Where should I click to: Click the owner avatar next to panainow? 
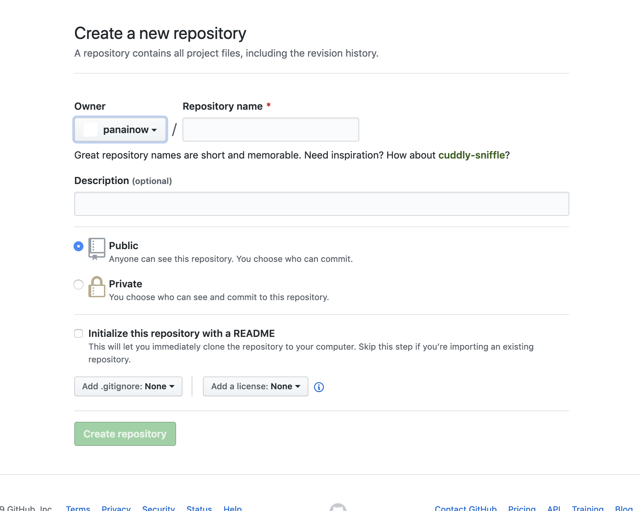point(91,130)
